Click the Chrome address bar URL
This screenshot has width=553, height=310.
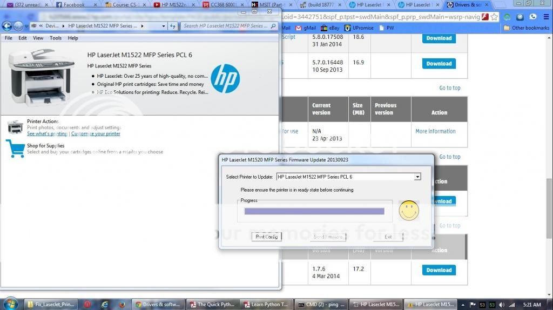pyautogui.click(x=381, y=17)
